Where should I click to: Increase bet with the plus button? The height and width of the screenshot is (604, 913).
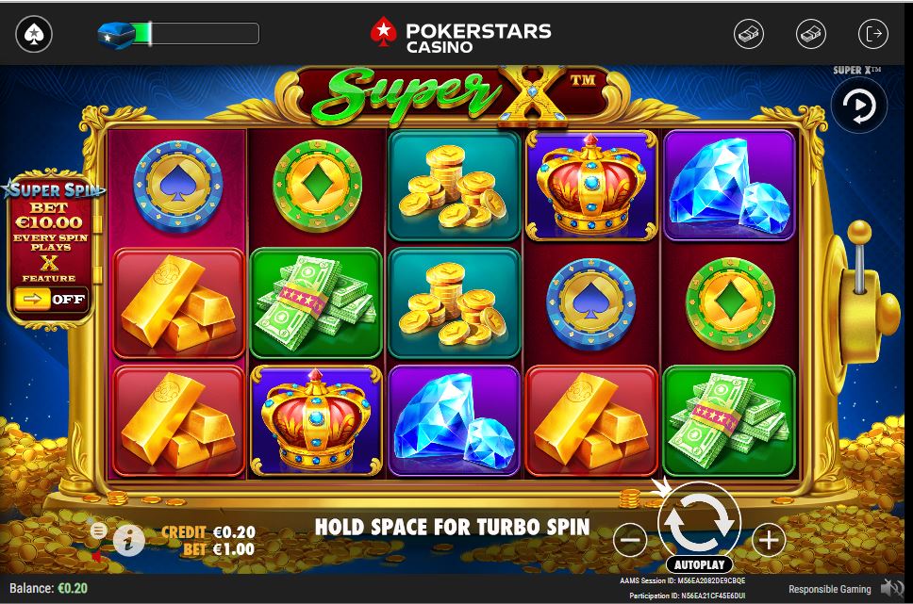coord(769,539)
